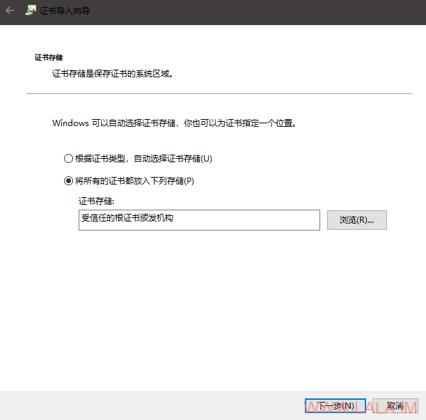
Task: Continue with the 下一步(N) button
Action: [336, 406]
